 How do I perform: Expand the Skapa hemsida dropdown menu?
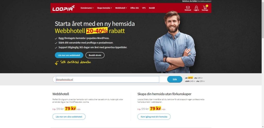[104, 8]
